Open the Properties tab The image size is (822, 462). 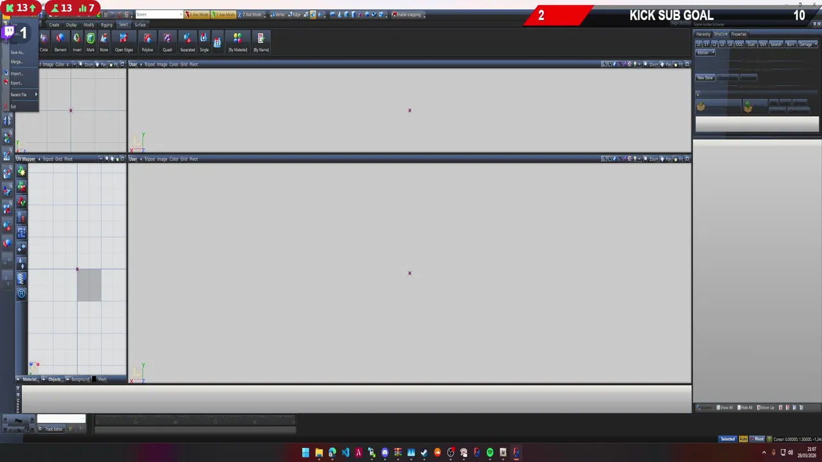[x=739, y=34]
